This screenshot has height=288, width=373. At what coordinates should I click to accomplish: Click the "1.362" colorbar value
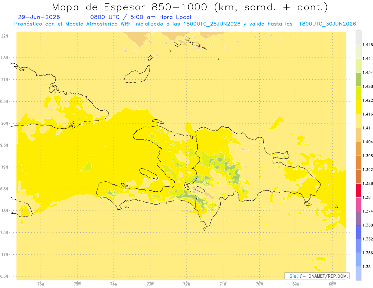click(368, 239)
